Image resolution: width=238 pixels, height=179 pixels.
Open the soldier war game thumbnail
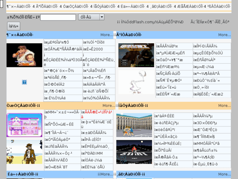pos(136,55)
